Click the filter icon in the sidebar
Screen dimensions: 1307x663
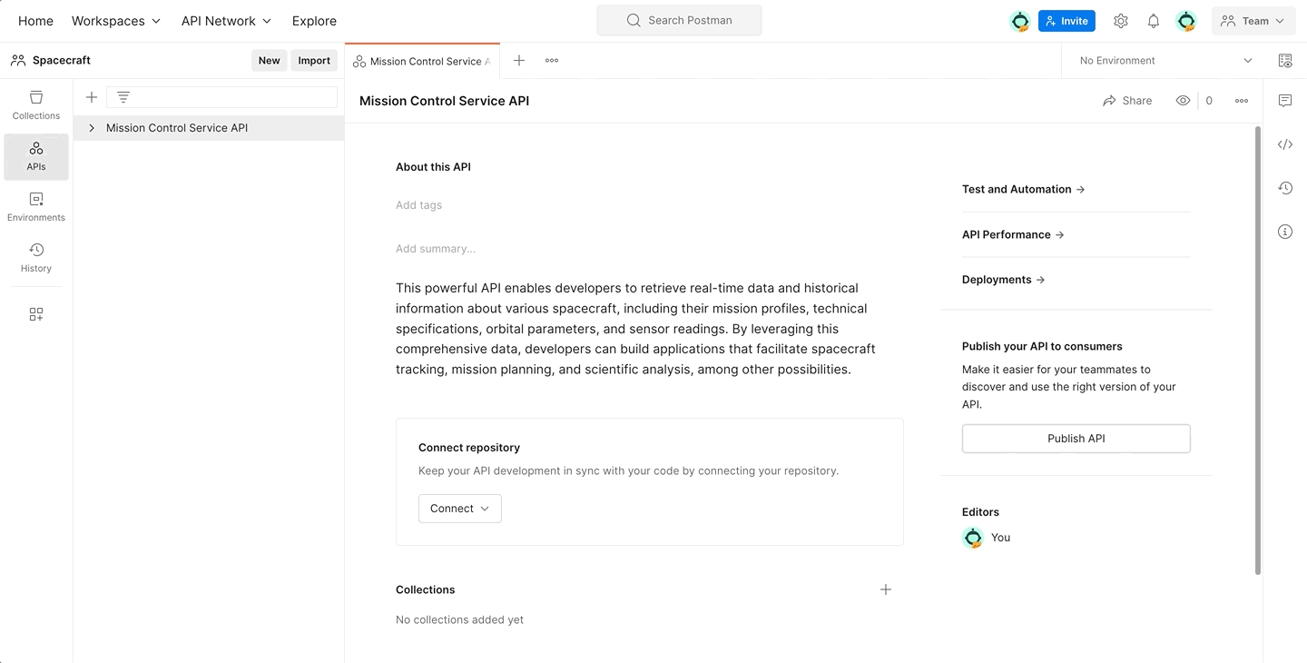coord(123,96)
